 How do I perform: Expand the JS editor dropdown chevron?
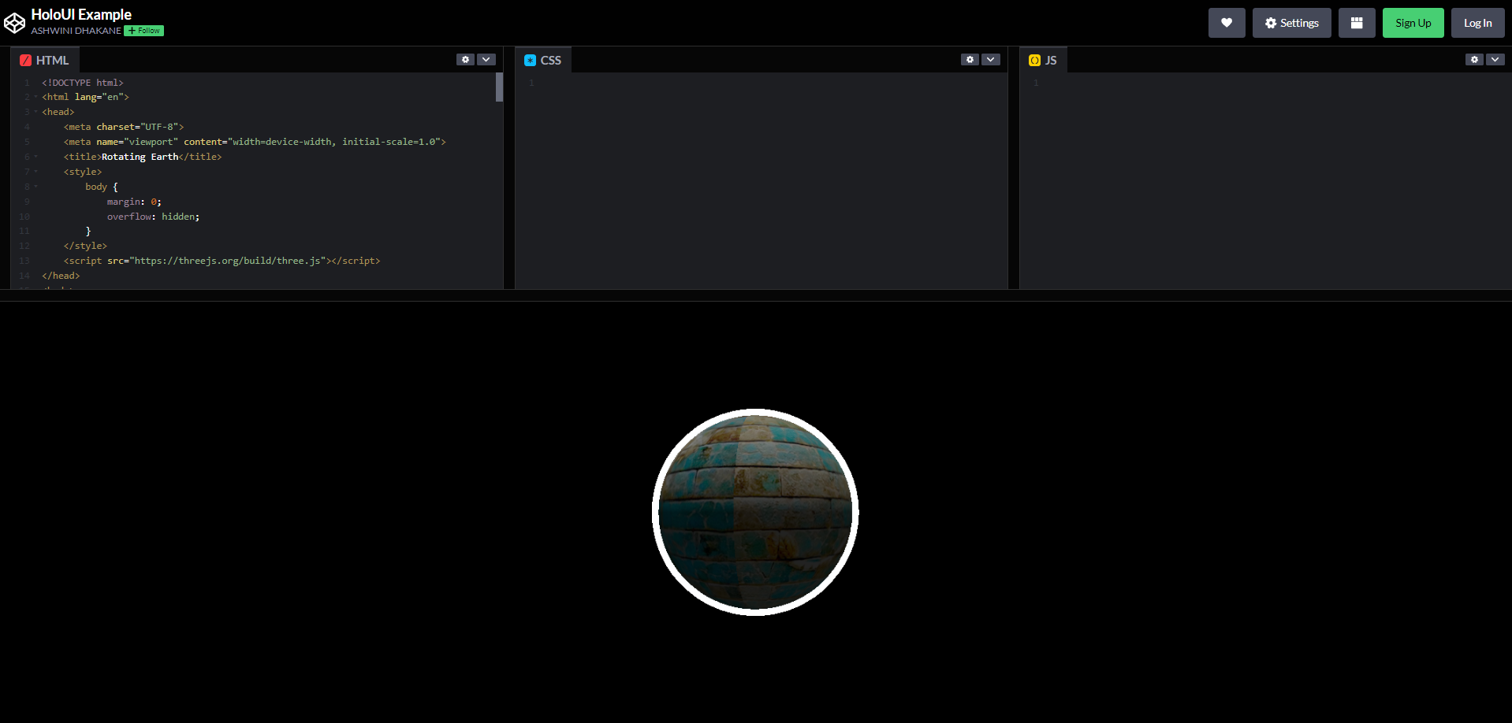click(x=1495, y=60)
